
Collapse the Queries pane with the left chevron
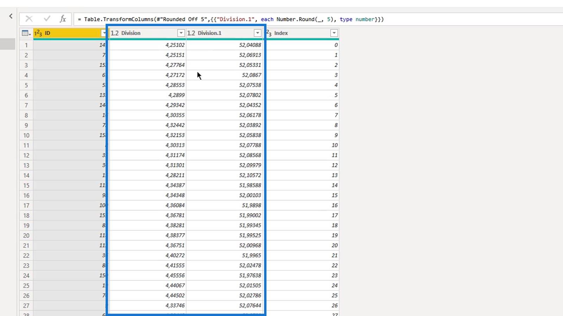(11, 16)
